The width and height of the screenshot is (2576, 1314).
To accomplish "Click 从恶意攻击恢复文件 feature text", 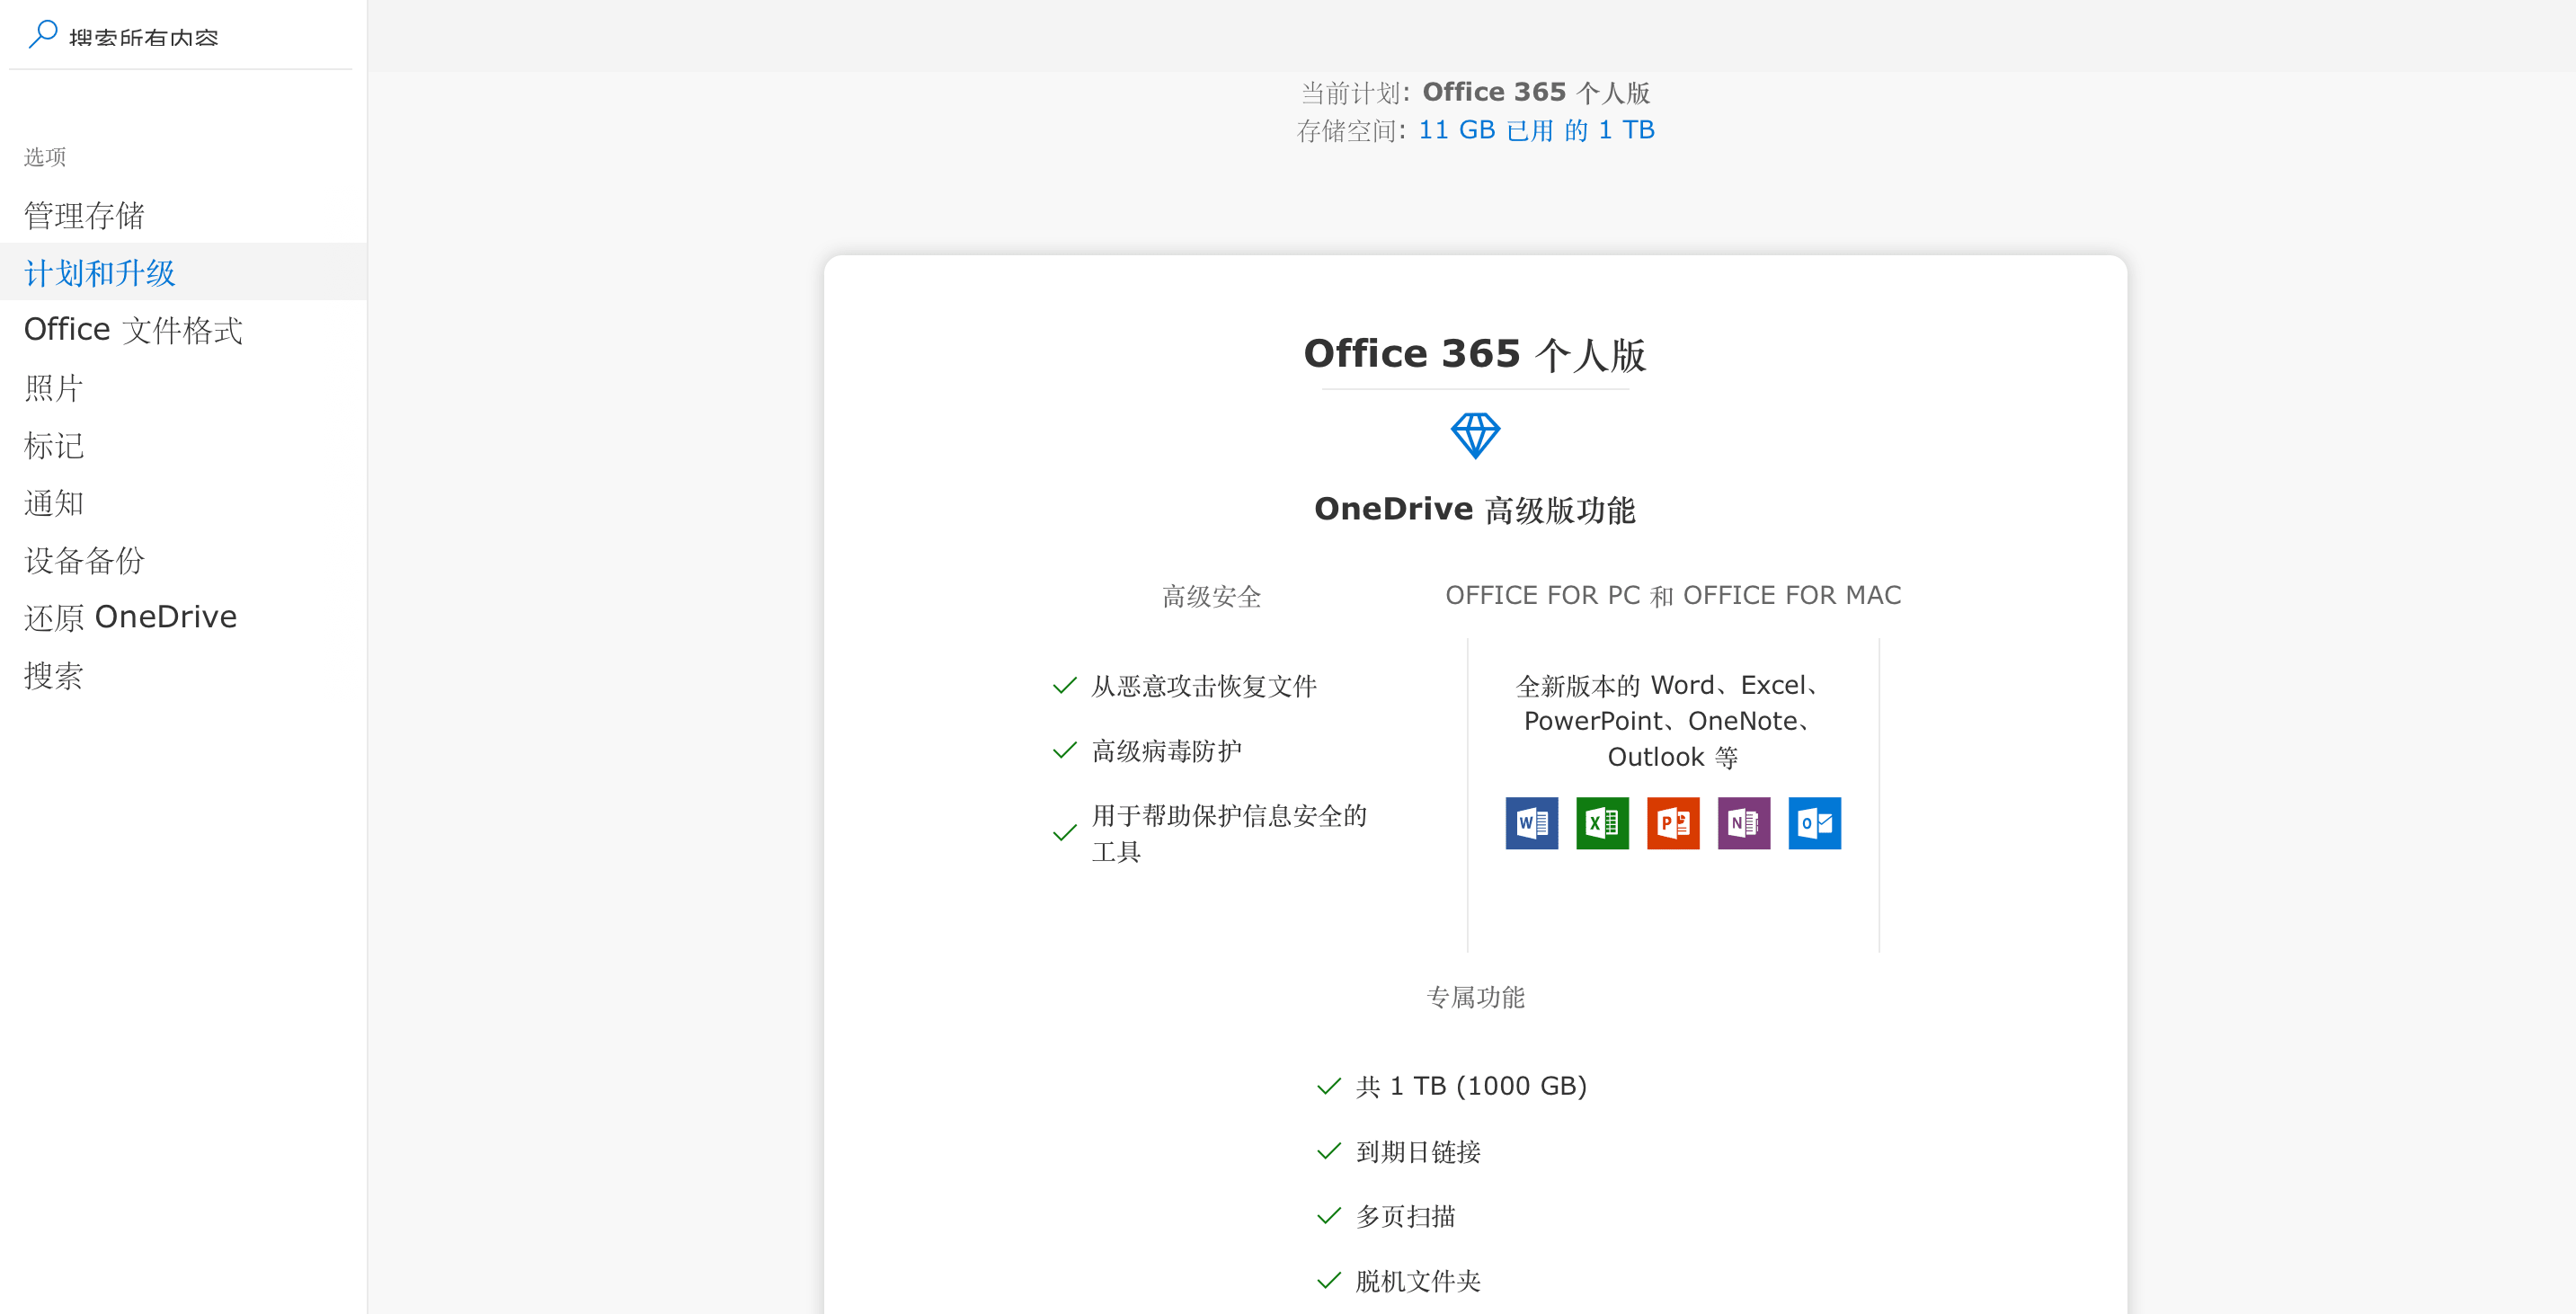I will coord(1204,686).
